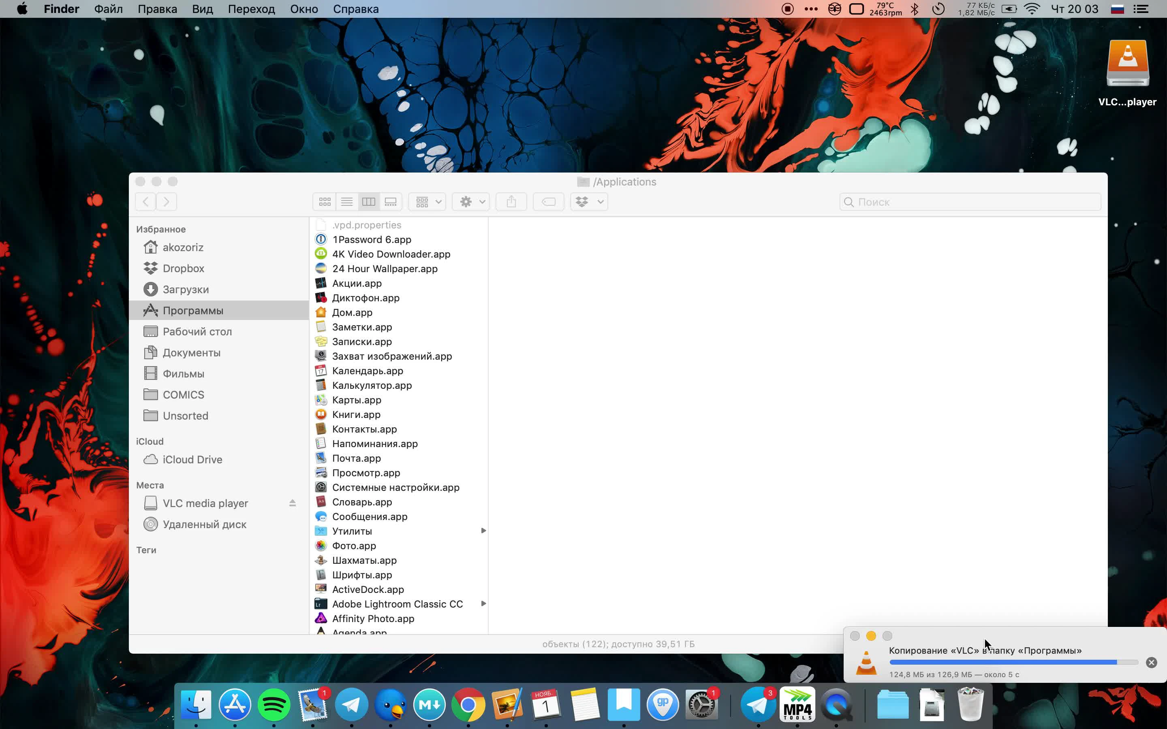Expand the Утилиты folder arrow
Image resolution: width=1167 pixels, height=729 pixels.
click(483, 531)
